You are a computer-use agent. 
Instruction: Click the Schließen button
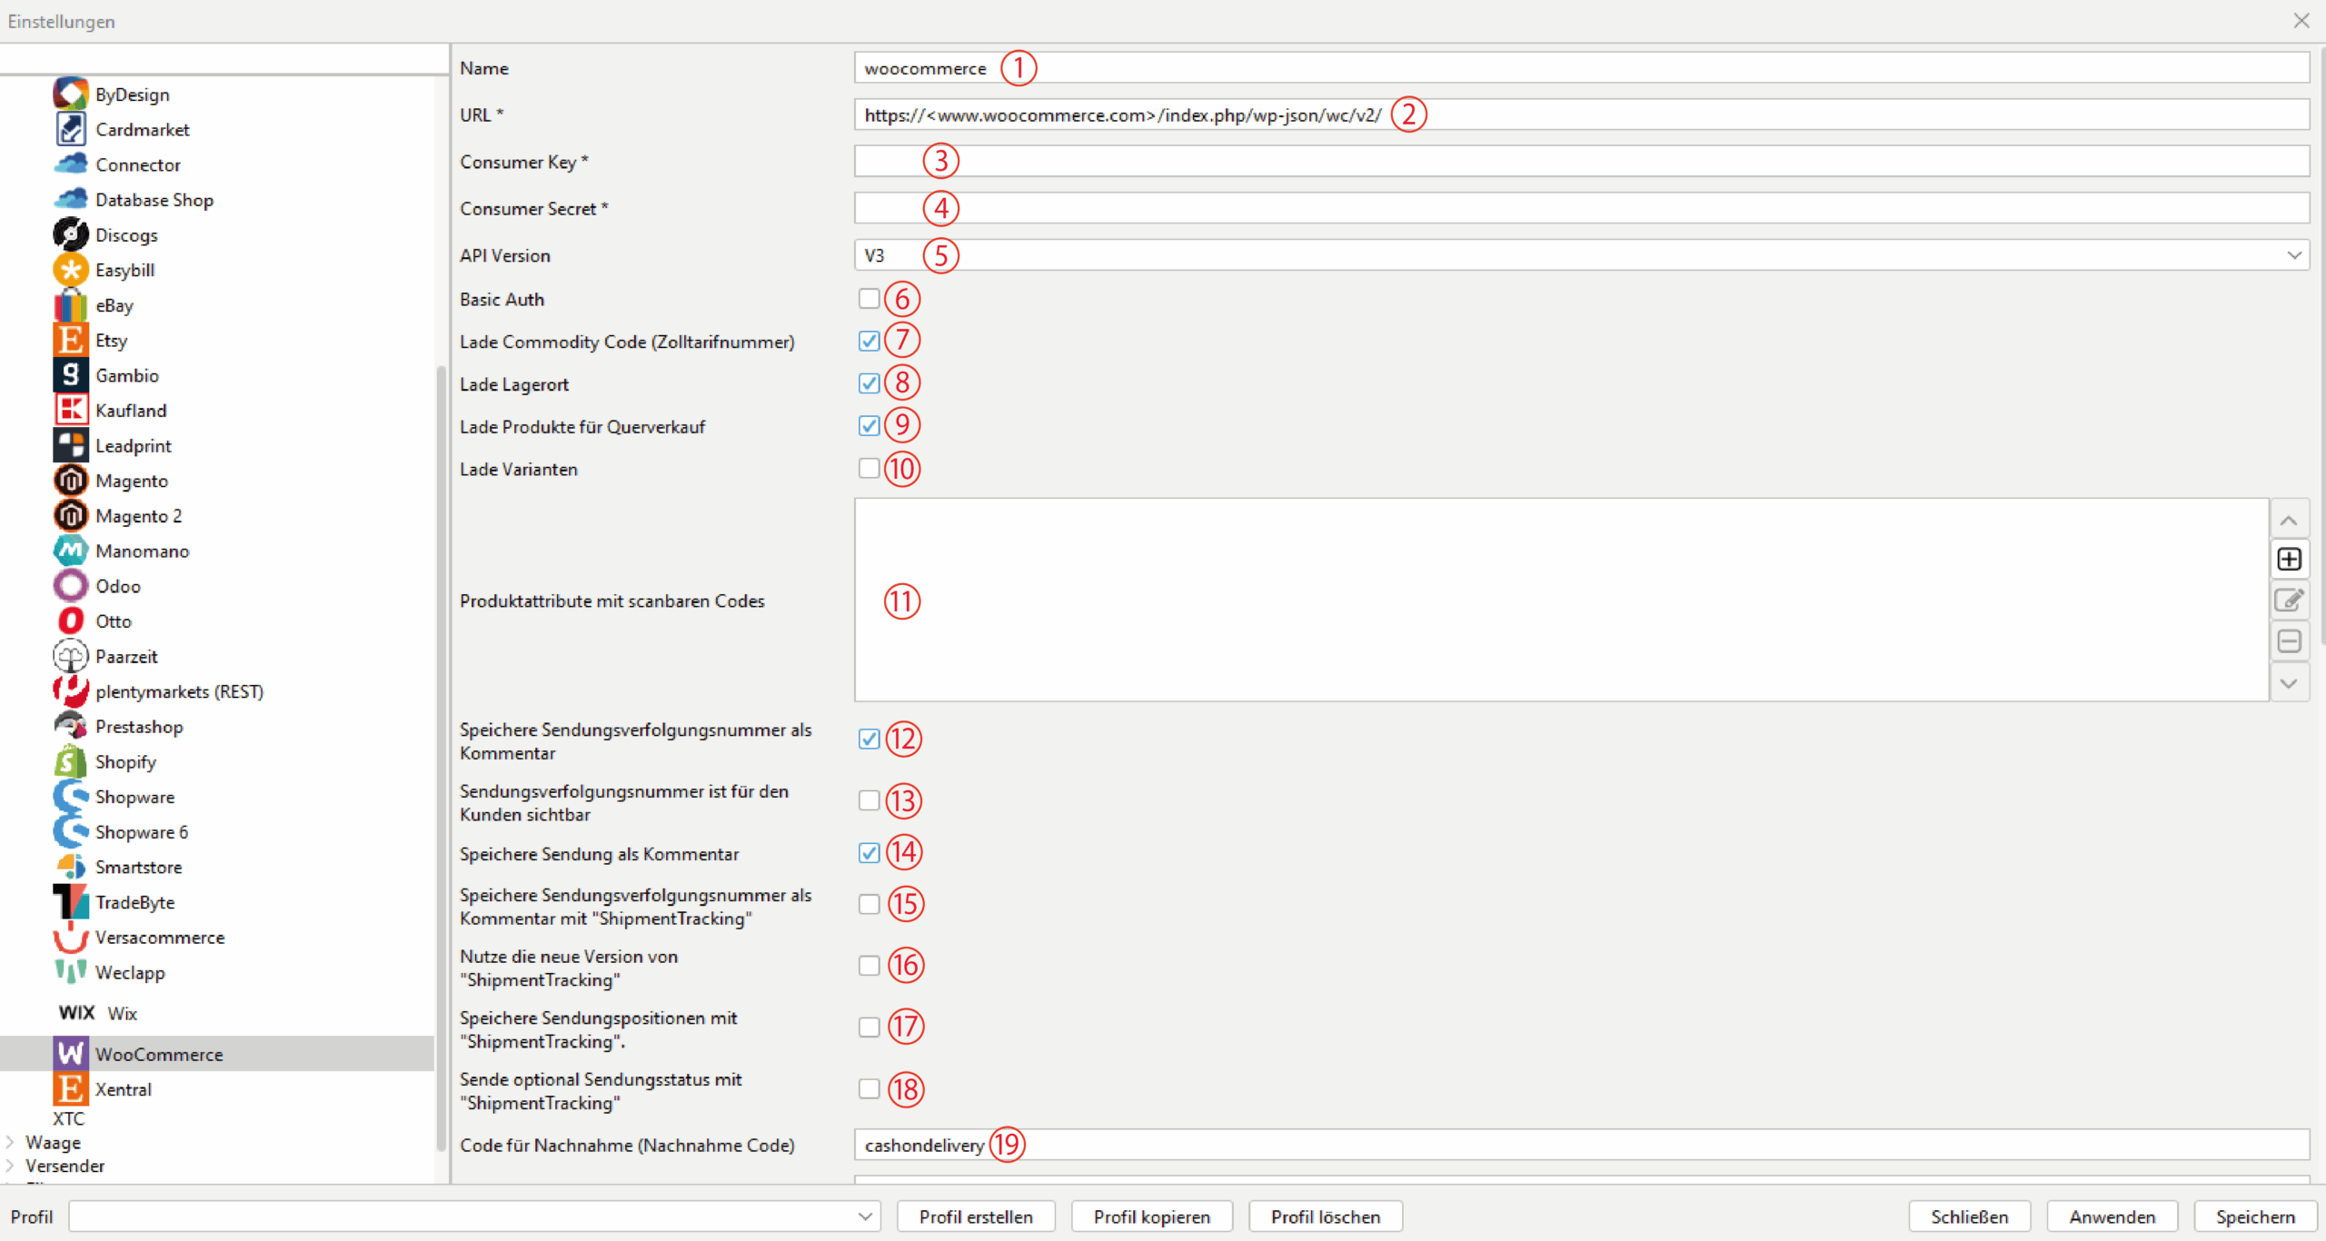tap(1969, 1216)
